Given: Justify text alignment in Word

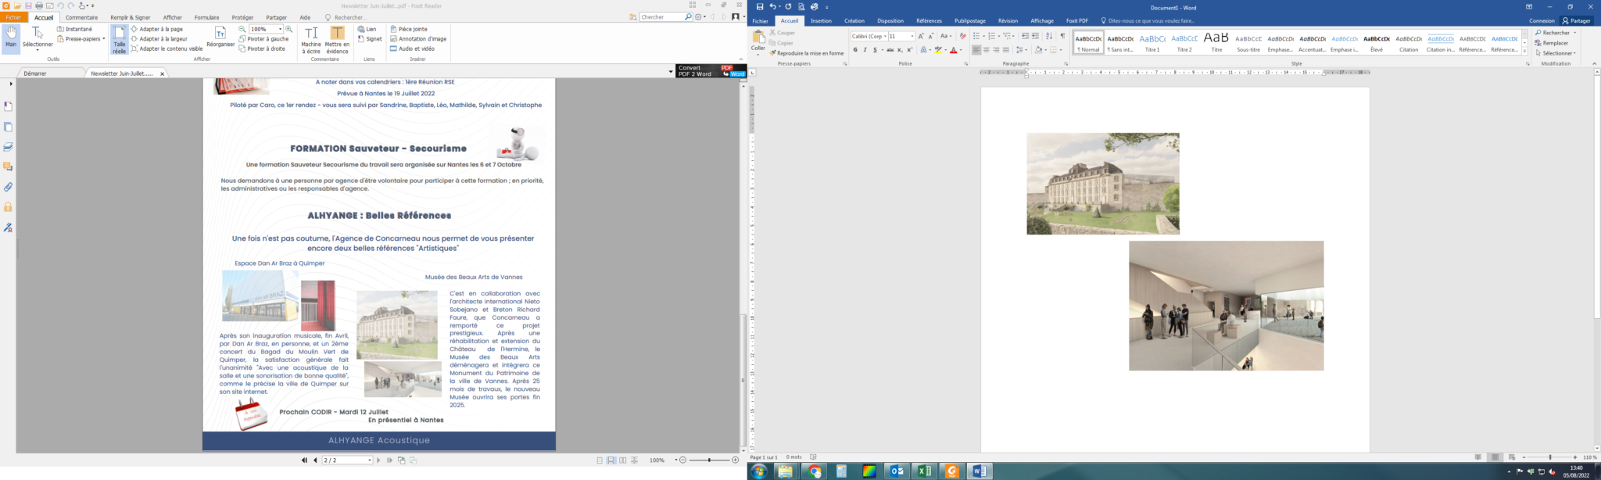Looking at the screenshot, I should click(x=1006, y=50).
